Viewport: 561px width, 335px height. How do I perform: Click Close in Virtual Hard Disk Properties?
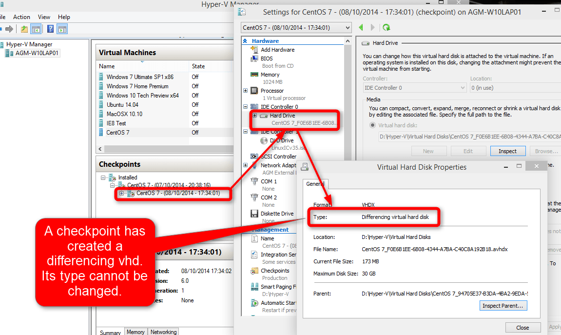522,328
